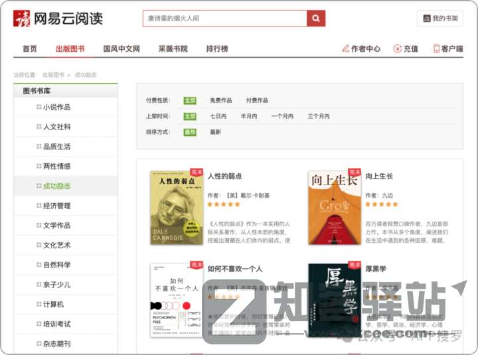Click 出版图书 in the breadcrumb
This screenshot has height=355, width=478.
pos(53,75)
